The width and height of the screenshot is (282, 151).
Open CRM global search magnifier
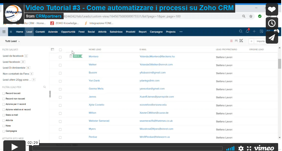tap(241, 31)
